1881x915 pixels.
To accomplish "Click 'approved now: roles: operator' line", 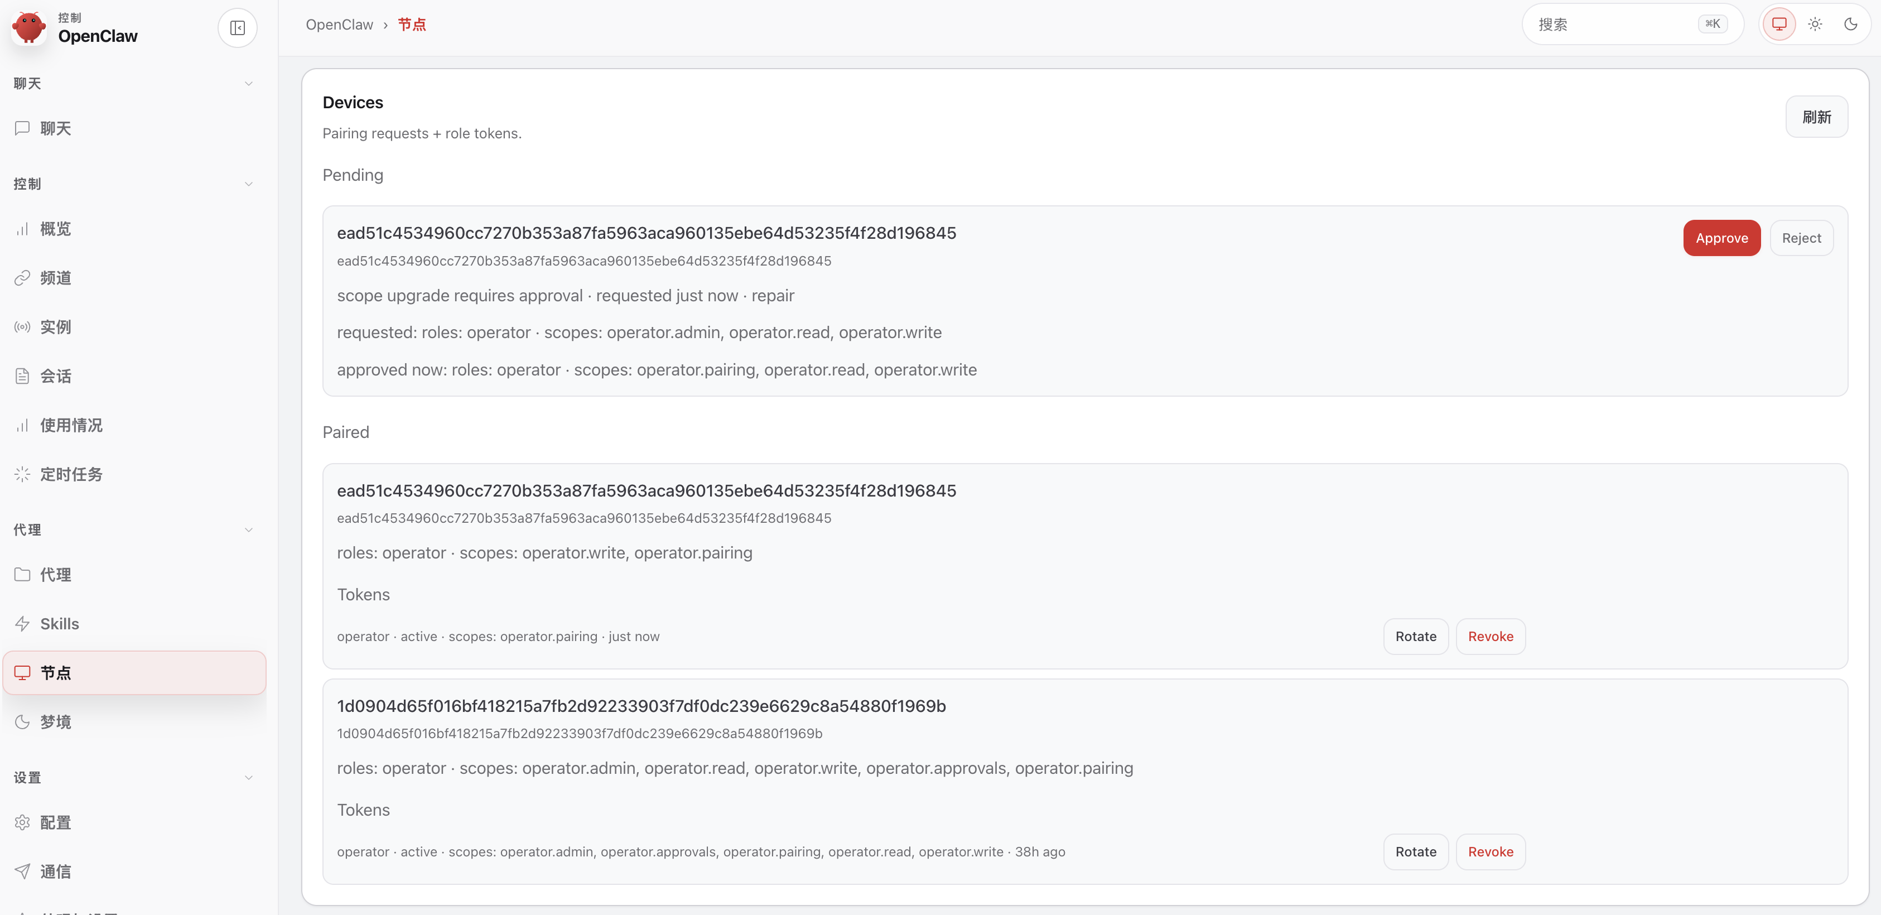I will click(x=657, y=369).
